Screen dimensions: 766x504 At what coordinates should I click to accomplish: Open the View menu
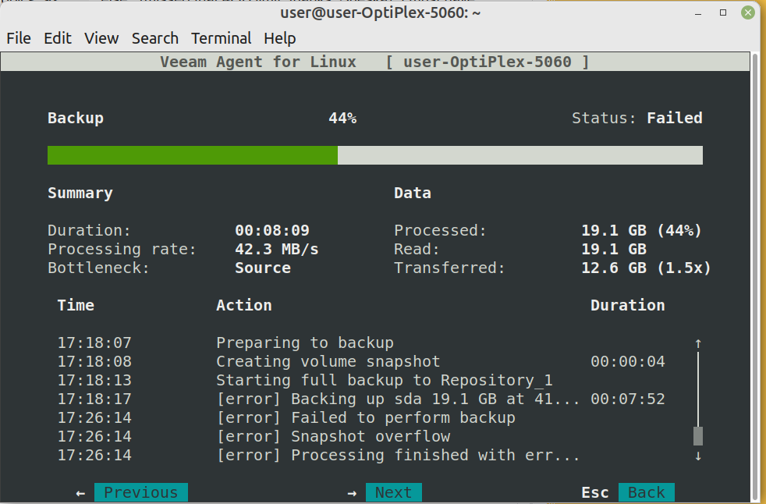(101, 38)
